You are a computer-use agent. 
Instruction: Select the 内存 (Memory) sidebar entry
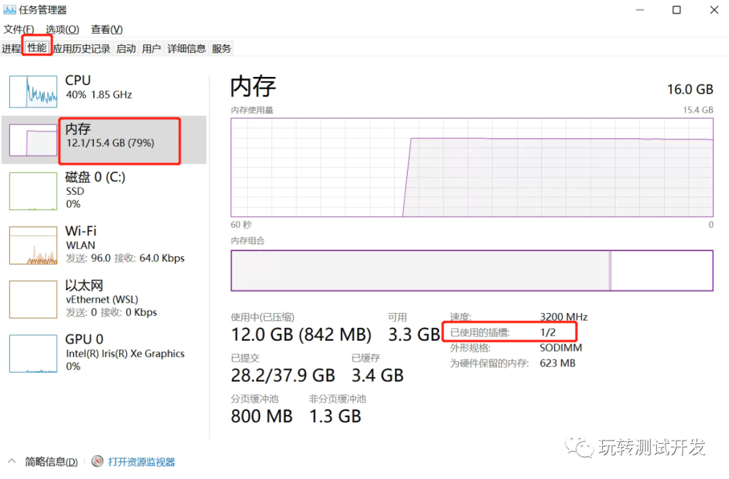101,140
